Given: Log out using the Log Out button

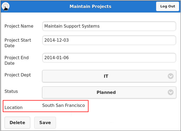Looking at the screenshot, I should (x=167, y=6).
